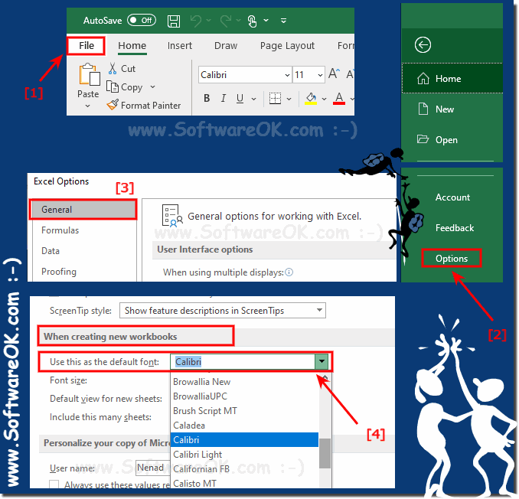Choose highlighted Calibri in the font list

pyautogui.click(x=244, y=440)
